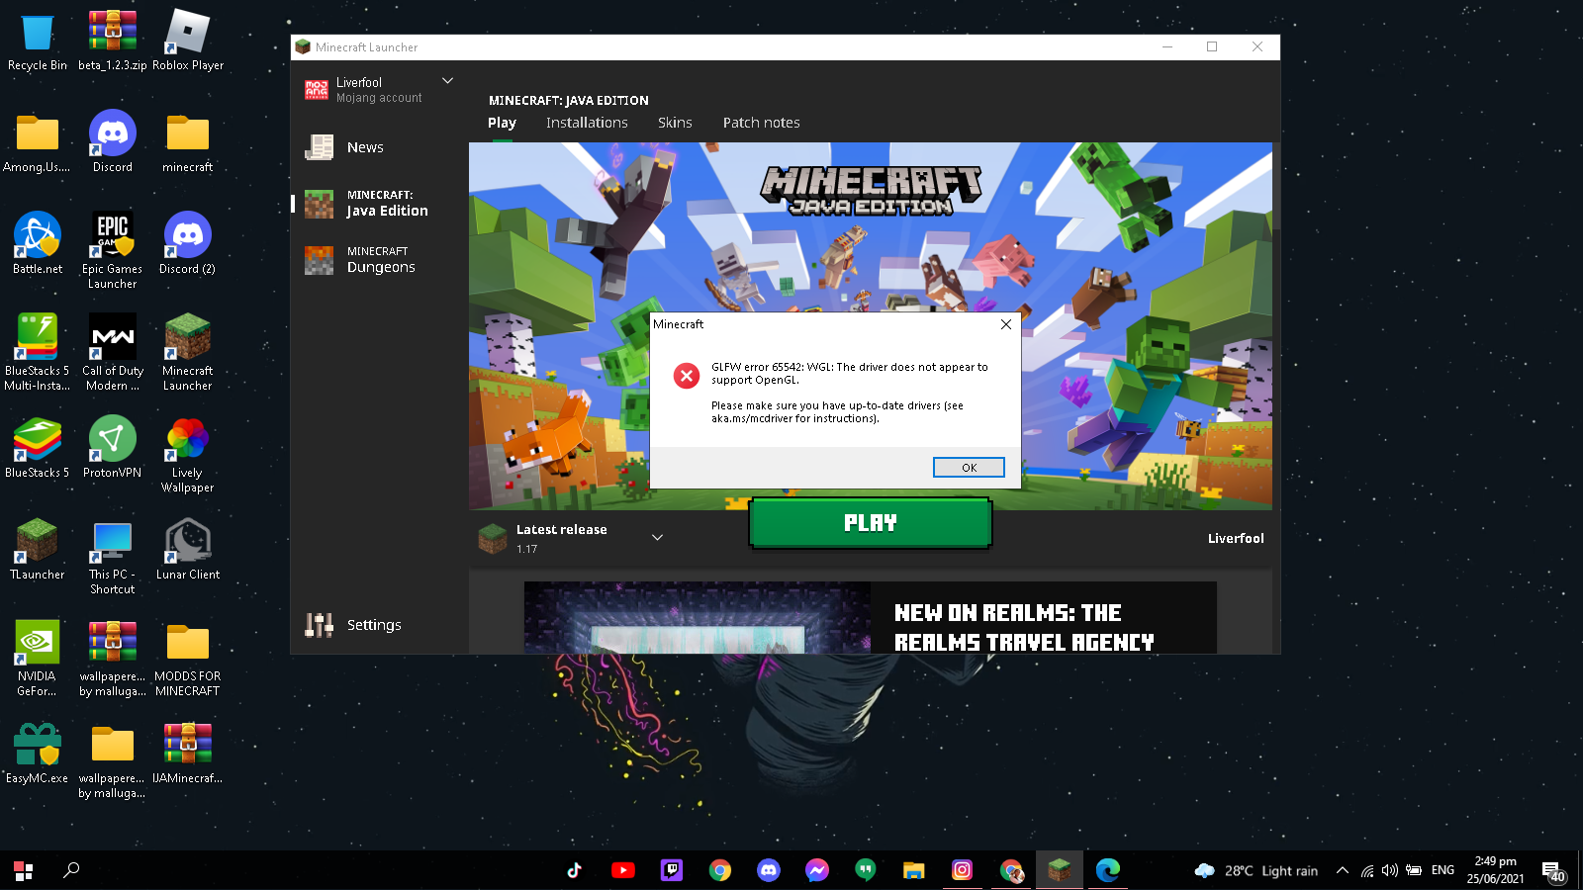Screen dimensions: 1583x890
Task: Open the taskbar clock and calendar
Action: coord(1496,870)
